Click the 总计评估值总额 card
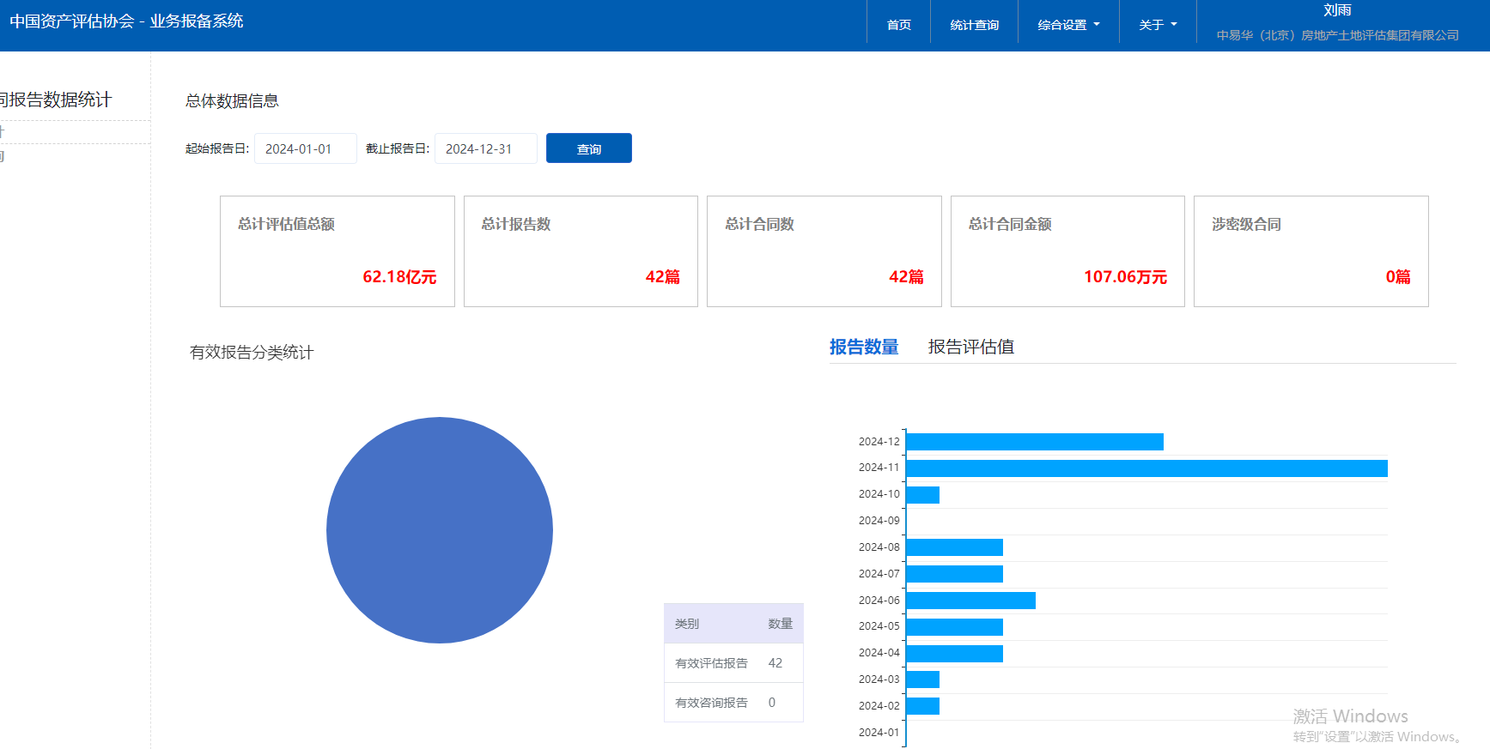The image size is (1490, 749). (x=337, y=251)
